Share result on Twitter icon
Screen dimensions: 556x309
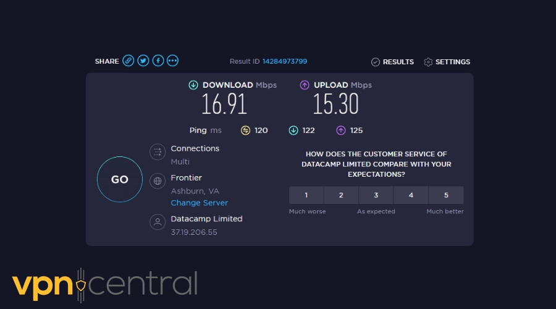click(x=143, y=61)
